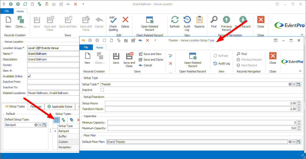The width and height of the screenshot is (306, 159).
Task: Open Audit Log in Grand Ballroom ribbon
Action: tap(187, 24)
